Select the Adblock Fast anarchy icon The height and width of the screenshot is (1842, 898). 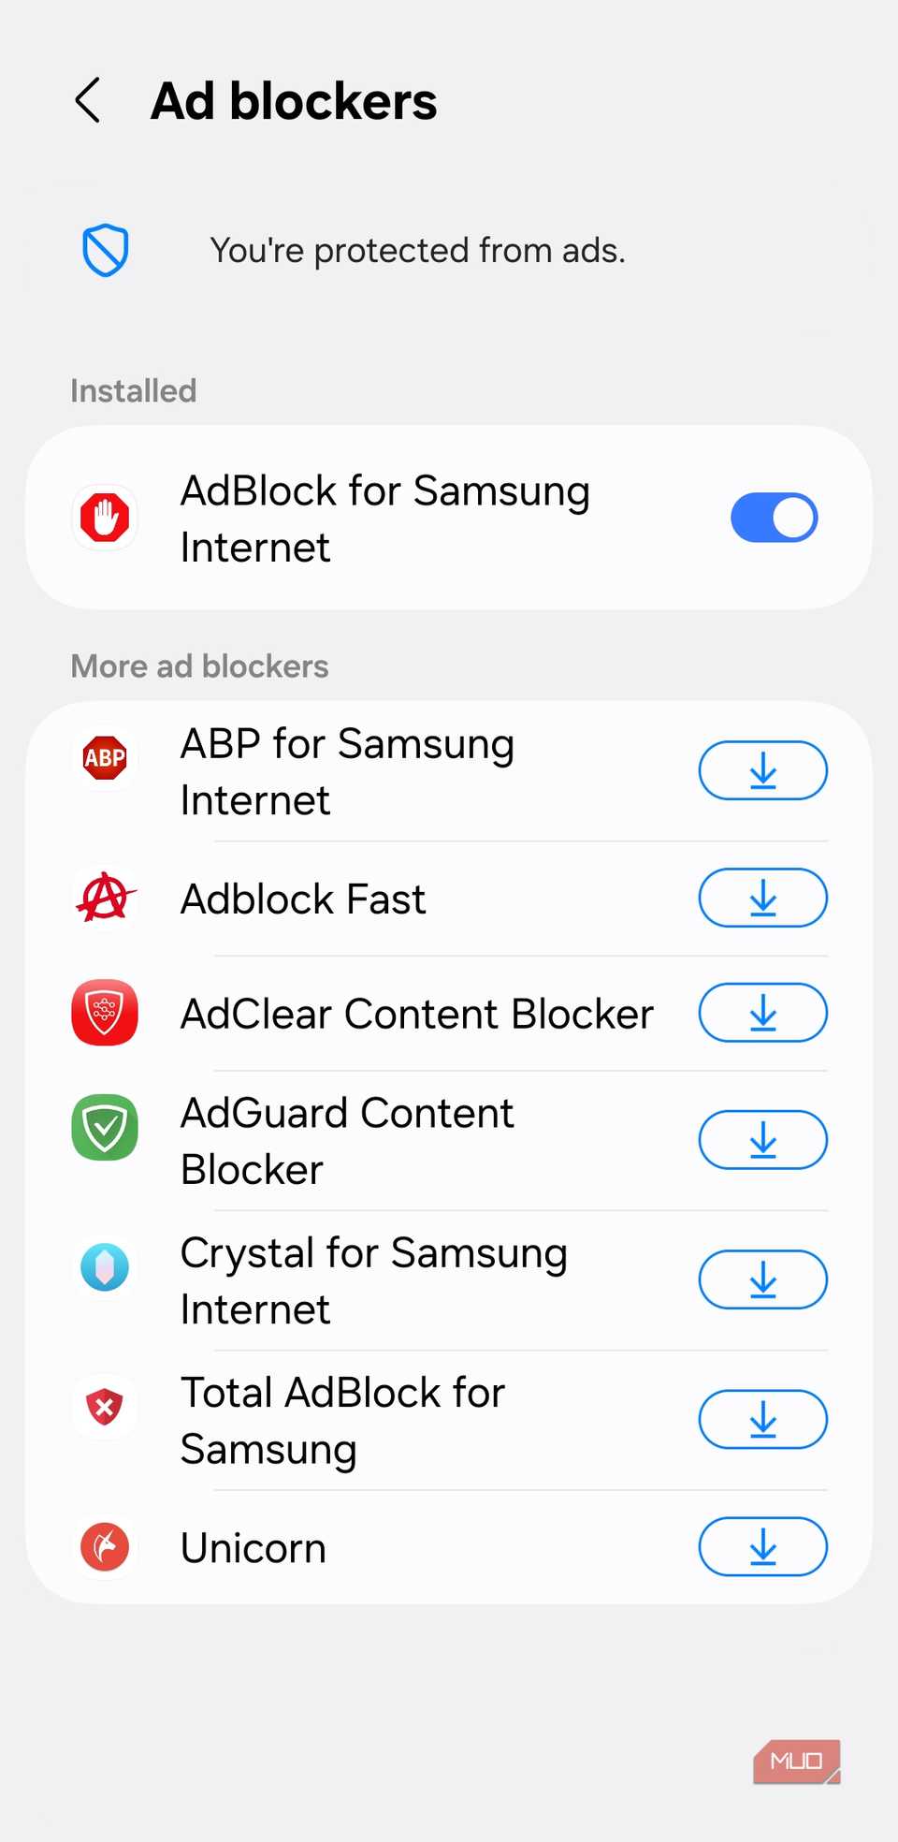click(x=104, y=897)
